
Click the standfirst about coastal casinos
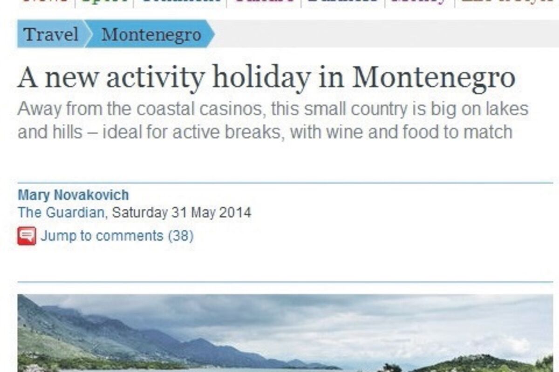(x=273, y=120)
